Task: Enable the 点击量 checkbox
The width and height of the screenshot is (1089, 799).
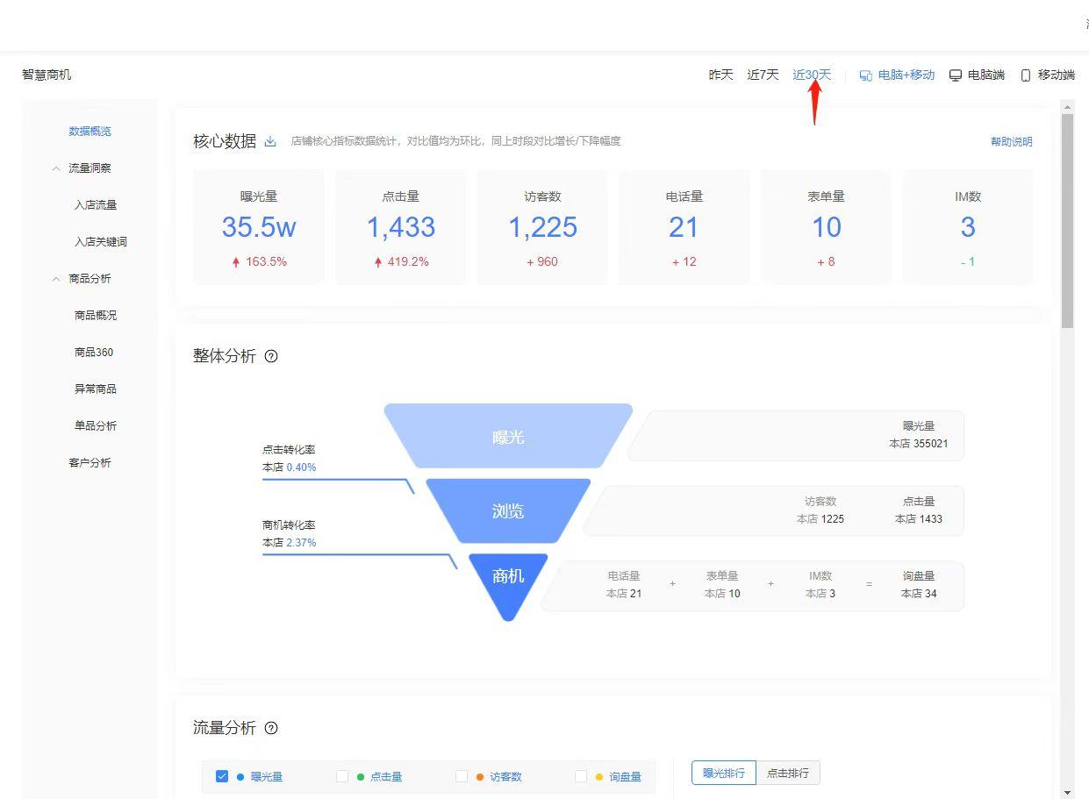Action: coord(342,775)
